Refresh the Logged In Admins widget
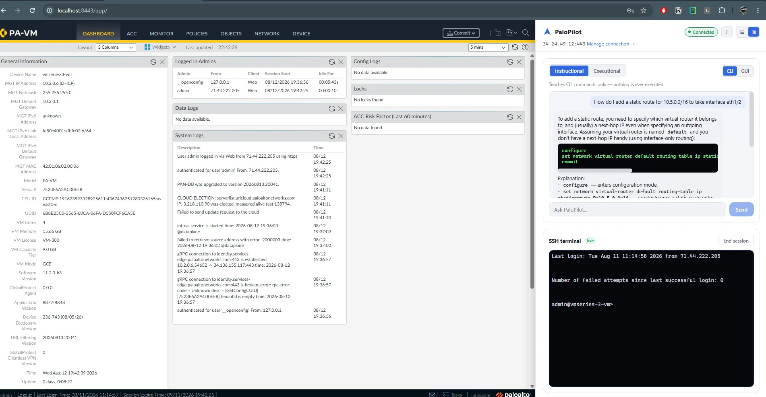This screenshot has height=397, width=766. (x=331, y=62)
